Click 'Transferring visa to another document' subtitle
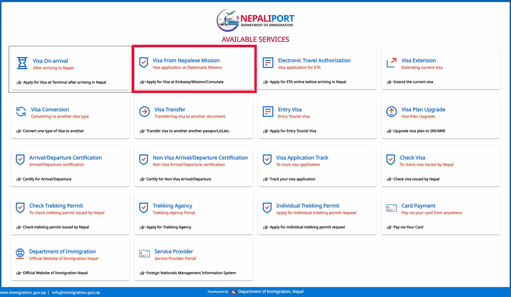 point(190,116)
